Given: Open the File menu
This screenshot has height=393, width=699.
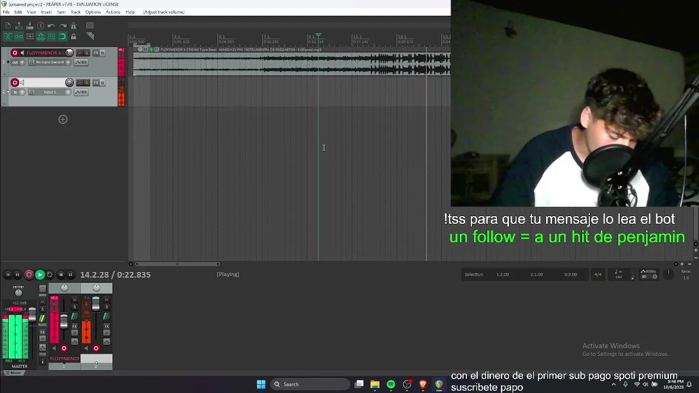Looking at the screenshot, I should point(6,12).
